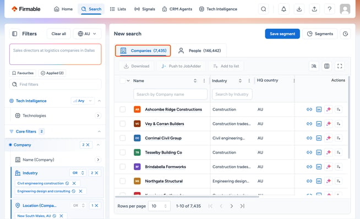Open the AU region dropdown
The height and width of the screenshot is (219, 360).
pyautogui.click(x=87, y=34)
